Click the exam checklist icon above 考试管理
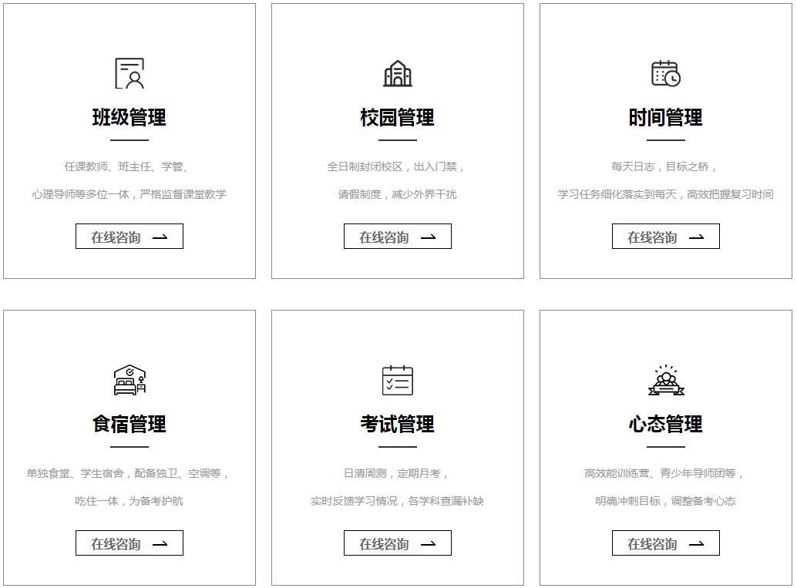Viewport: 797px width, 588px height. tap(398, 380)
